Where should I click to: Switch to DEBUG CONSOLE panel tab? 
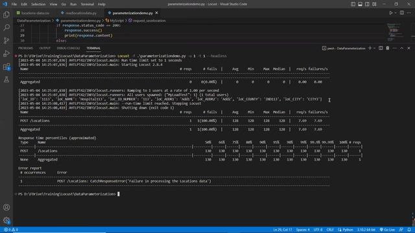[x=68, y=48]
